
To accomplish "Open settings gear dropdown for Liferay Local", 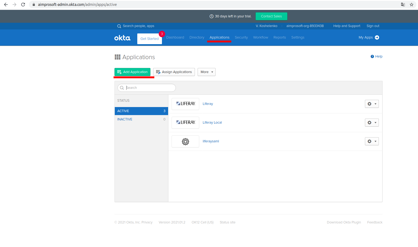I will [x=372, y=123].
